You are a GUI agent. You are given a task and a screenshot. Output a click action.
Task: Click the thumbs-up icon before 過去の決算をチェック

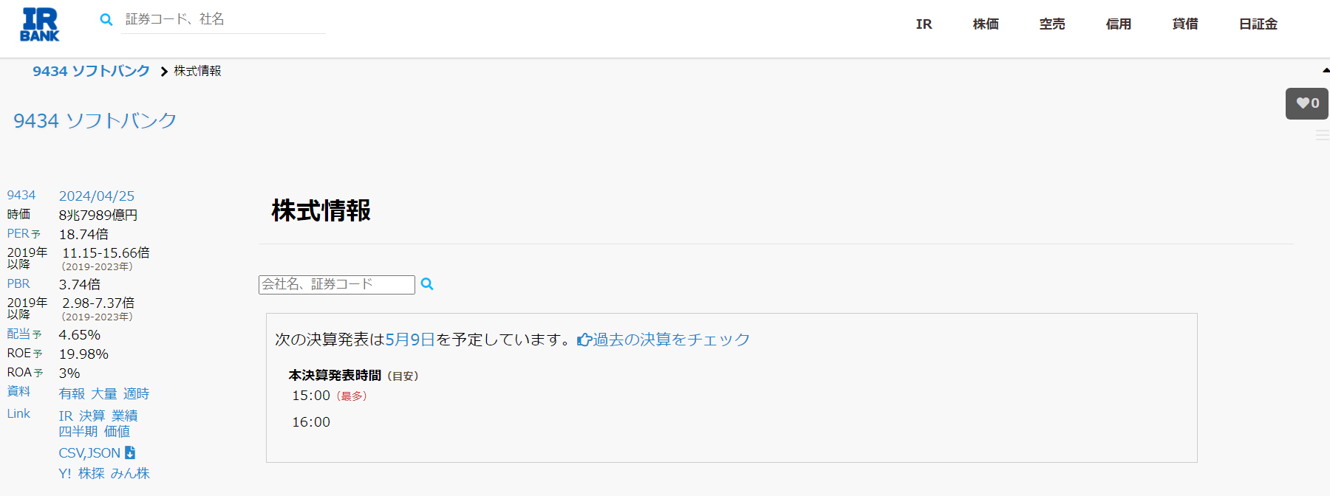[x=584, y=340]
